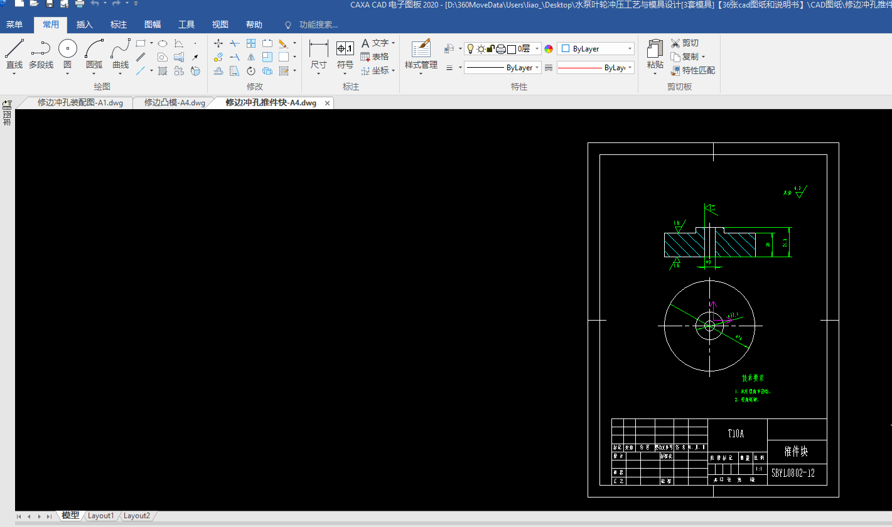Screen dimensions: 892x527
Task: Toggle layer lock padlock icon
Action: click(x=491, y=49)
